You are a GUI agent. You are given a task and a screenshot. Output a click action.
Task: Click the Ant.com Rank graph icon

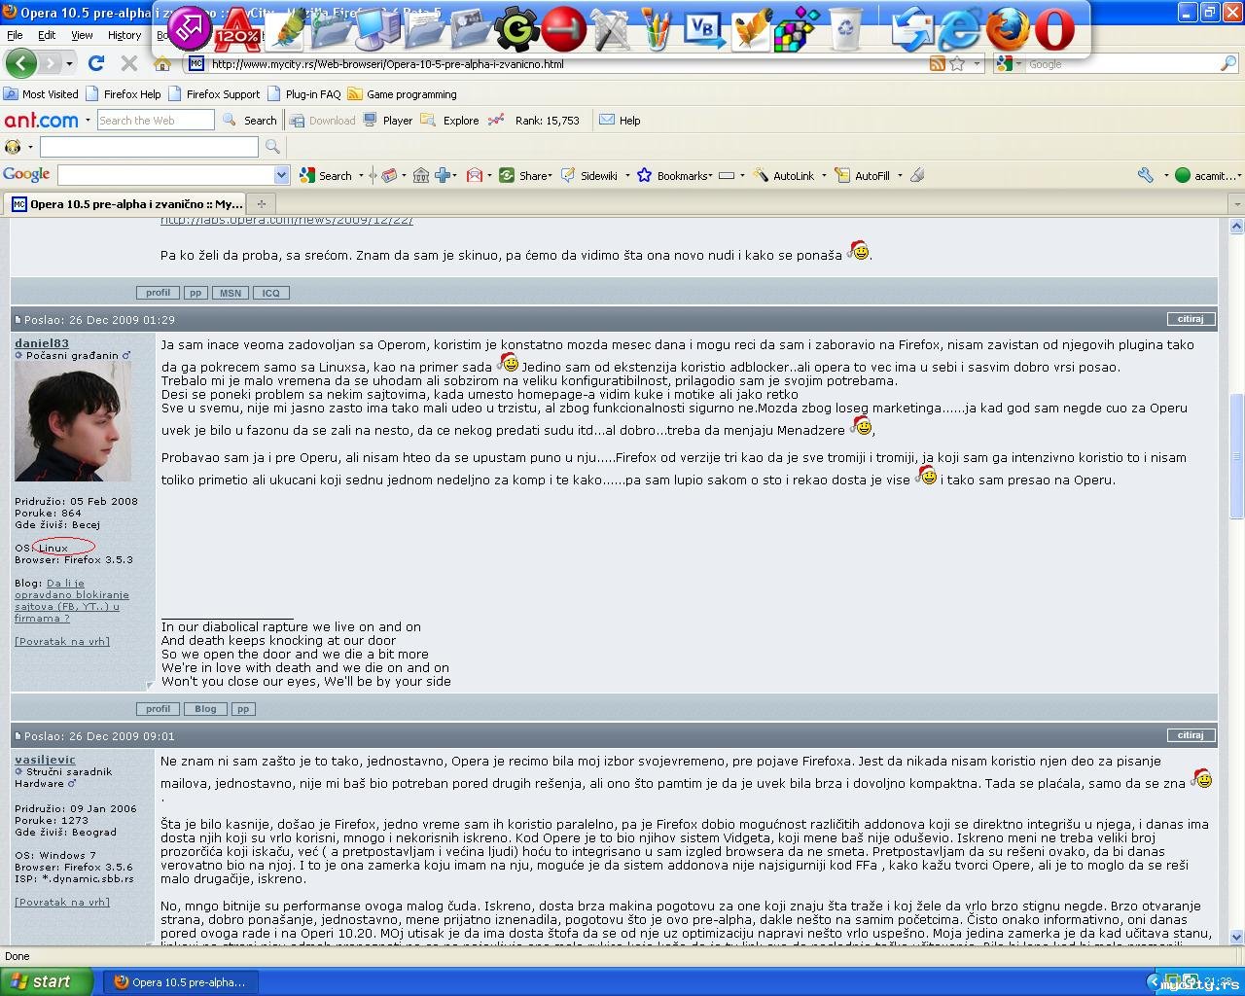click(x=496, y=120)
